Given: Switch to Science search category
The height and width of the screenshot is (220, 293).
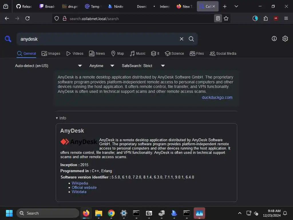Looking at the screenshot, I should (x=174, y=54).
